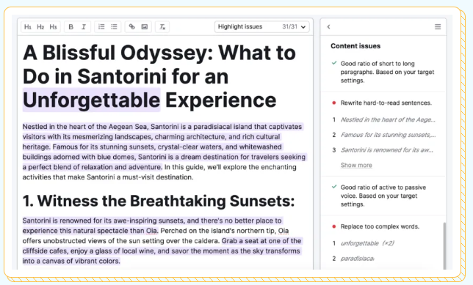Insert an image
Viewport: 473px width, 285px height.
tap(145, 27)
